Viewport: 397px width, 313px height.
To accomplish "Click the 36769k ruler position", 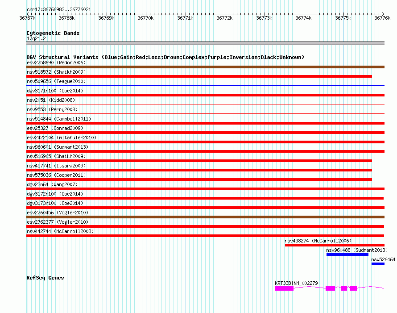I will [106, 18].
